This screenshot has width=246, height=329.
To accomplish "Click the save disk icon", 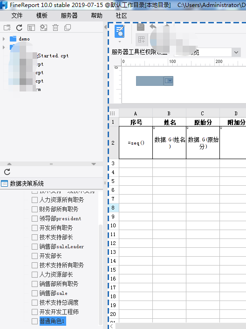I will click(141, 27).
